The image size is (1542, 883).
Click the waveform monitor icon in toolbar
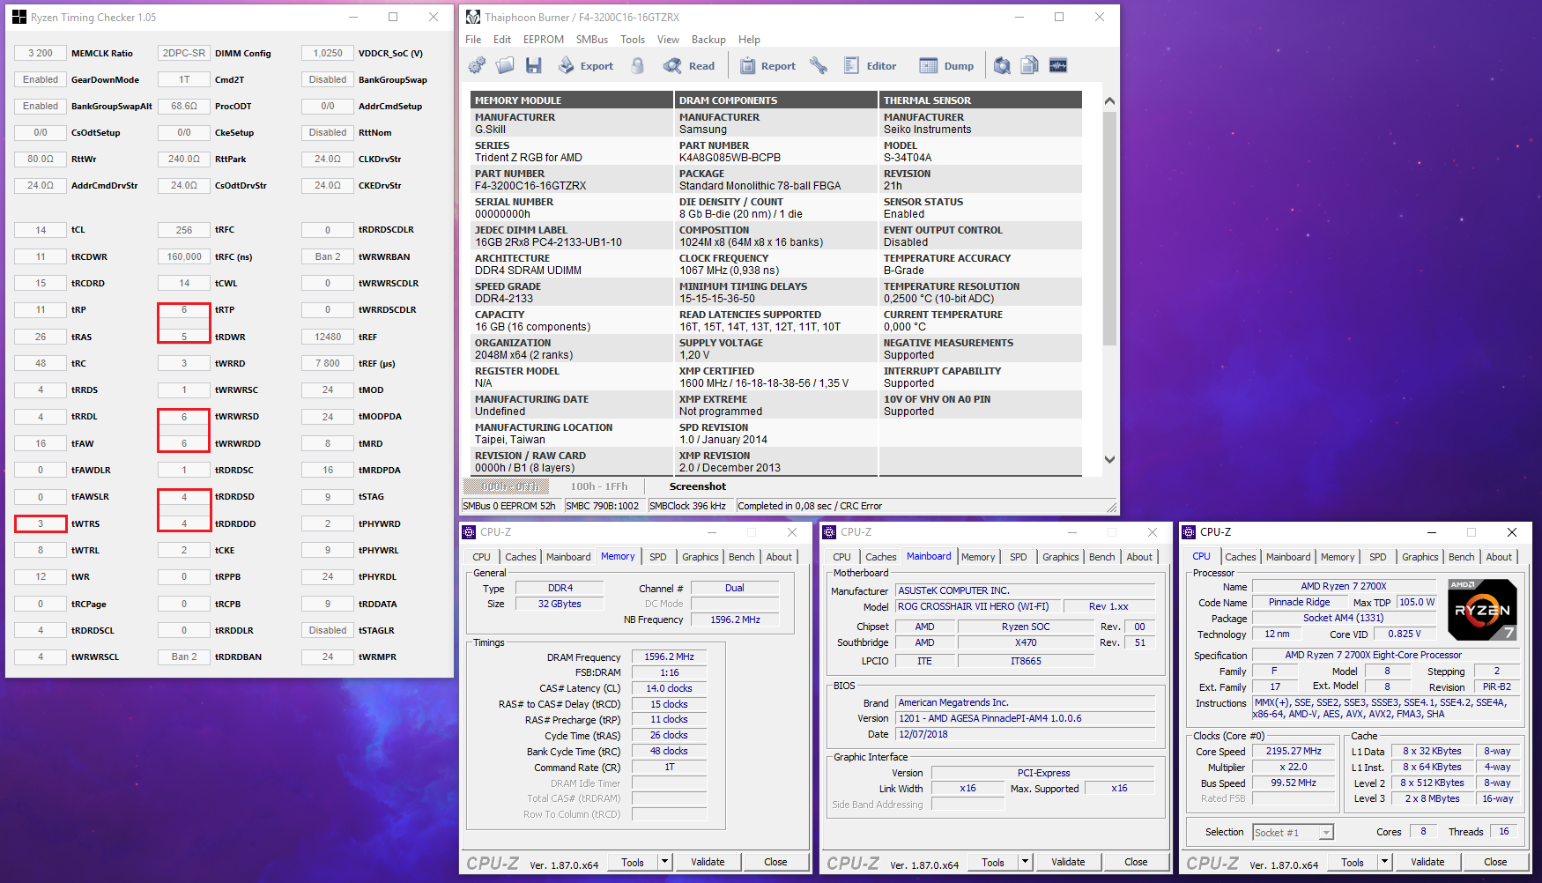click(x=1058, y=65)
